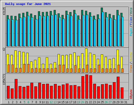Screen dimensions: 134x105
Task: Click the Files legend label
Action: pos(131,21)
